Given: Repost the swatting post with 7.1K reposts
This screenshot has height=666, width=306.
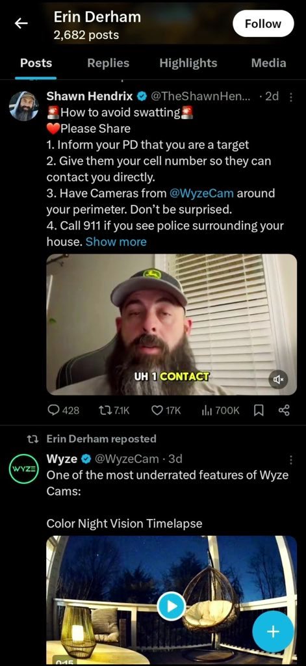Looking at the screenshot, I should coord(113,410).
